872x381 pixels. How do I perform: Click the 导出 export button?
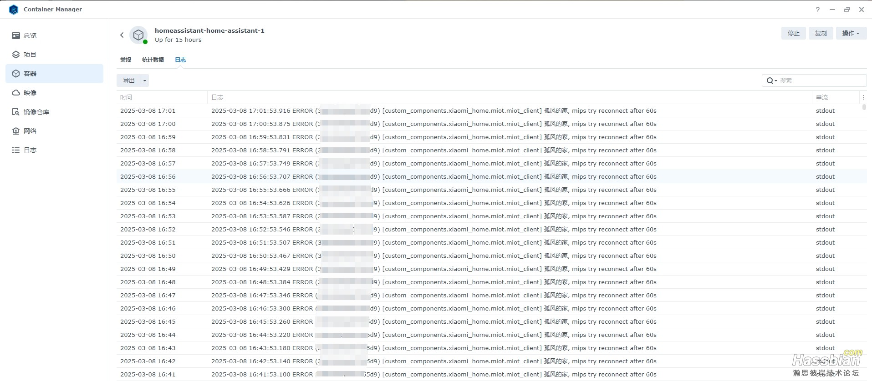point(129,80)
